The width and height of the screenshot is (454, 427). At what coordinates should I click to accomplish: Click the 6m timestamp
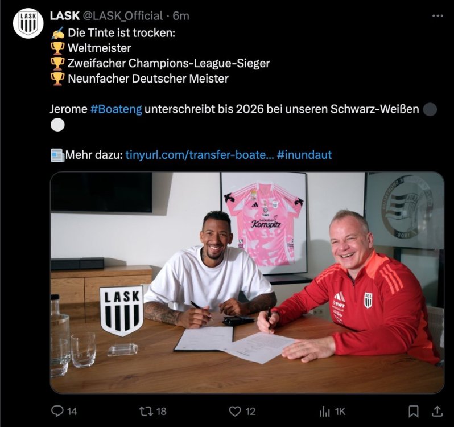pos(181,16)
